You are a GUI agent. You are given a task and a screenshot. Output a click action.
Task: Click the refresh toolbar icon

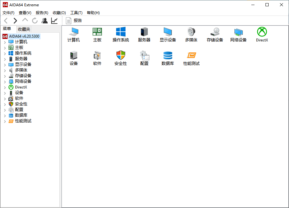coord(35,21)
